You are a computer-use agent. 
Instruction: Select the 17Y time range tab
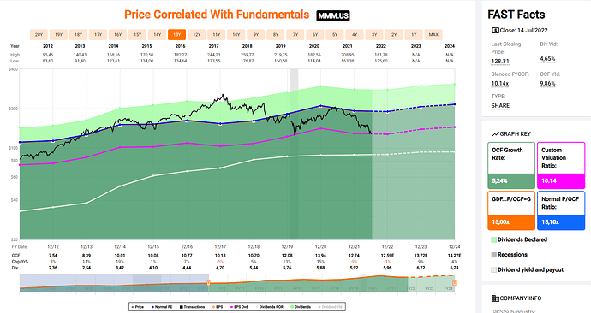pyautogui.click(x=98, y=34)
